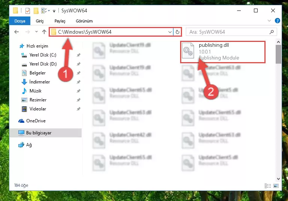
Task: Click the pin icon next to İndirmeler
Action: click(x=79, y=82)
